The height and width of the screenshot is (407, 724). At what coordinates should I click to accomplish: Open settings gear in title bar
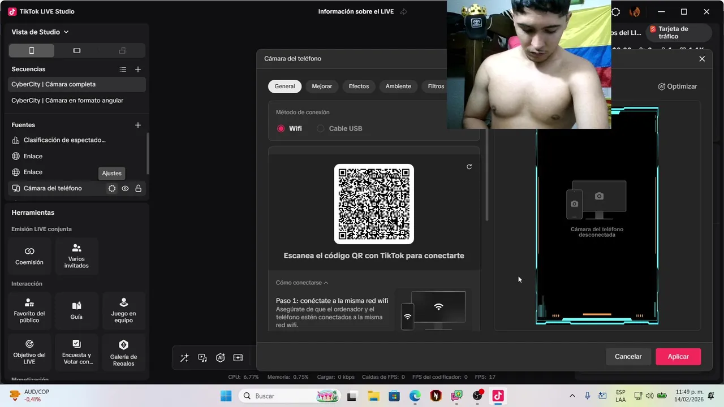coord(616,12)
